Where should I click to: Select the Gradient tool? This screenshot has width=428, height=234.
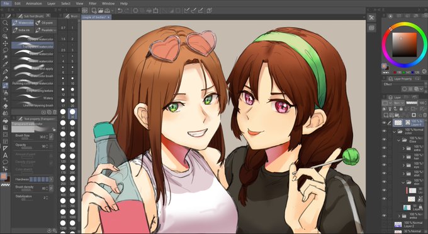click(x=5, y=127)
